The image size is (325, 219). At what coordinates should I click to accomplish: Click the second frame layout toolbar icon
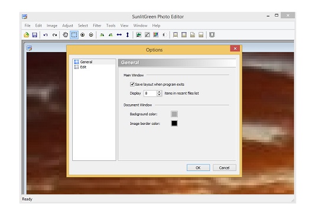[184, 35]
